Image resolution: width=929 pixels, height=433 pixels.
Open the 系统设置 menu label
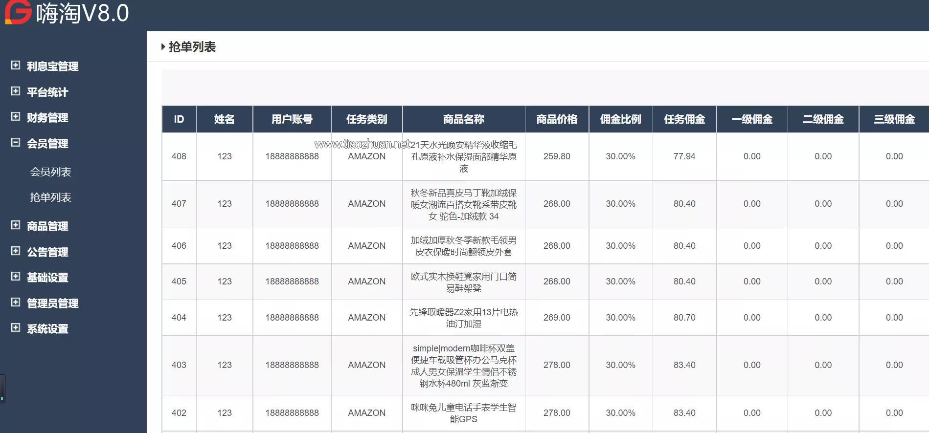(47, 329)
